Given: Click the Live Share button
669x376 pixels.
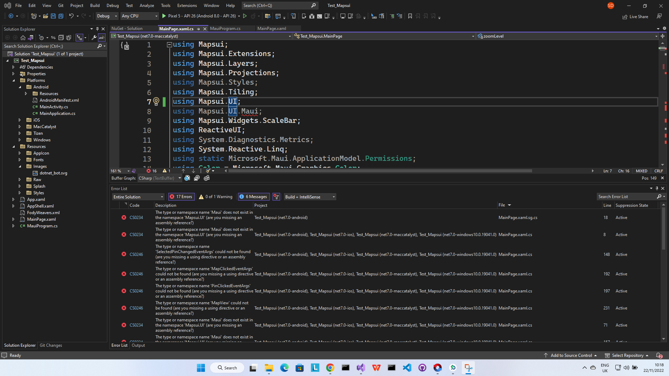Looking at the screenshot, I should (635, 16).
